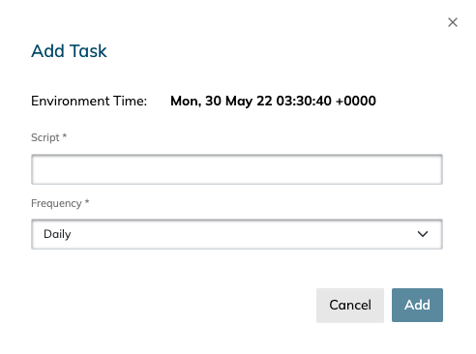Close the Add Task dialog with X

click(453, 22)
